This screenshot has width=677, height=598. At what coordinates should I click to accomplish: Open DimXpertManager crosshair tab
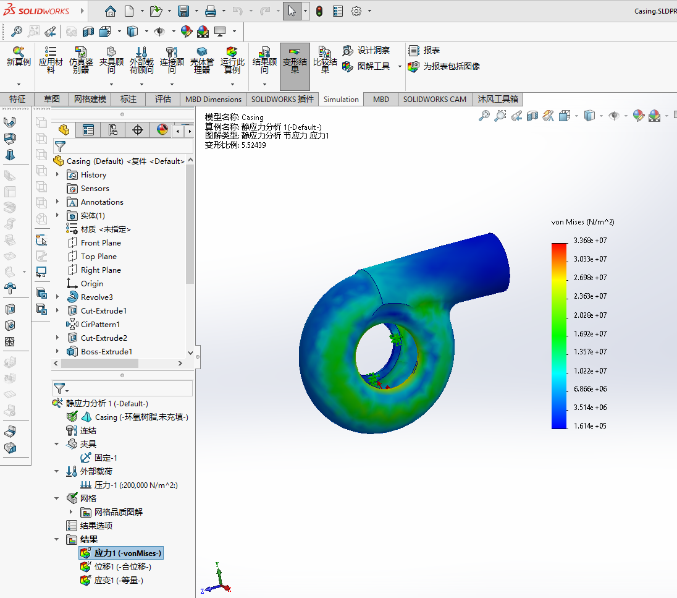tap(138, 130)
